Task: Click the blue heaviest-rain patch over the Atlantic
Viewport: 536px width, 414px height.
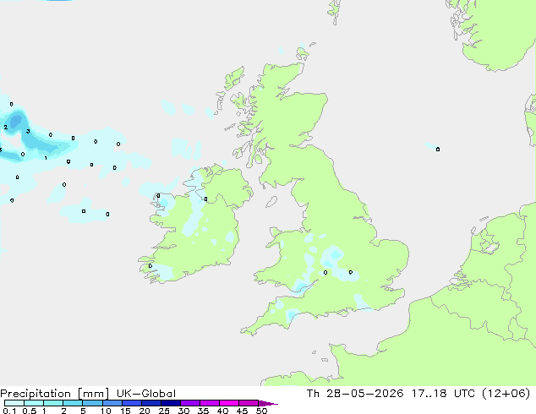Action: (x=16, y=122)
